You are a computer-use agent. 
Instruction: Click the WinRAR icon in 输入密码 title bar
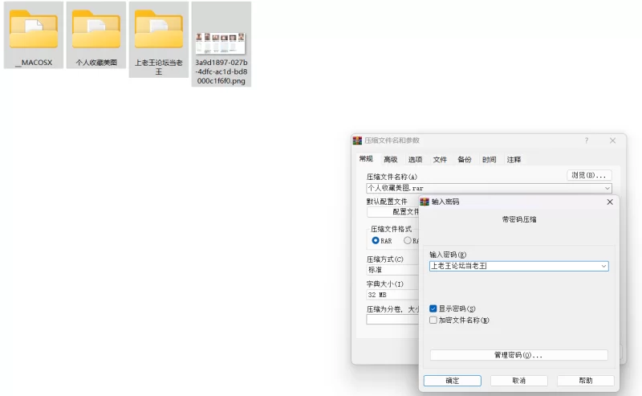(x=425, y=202)
